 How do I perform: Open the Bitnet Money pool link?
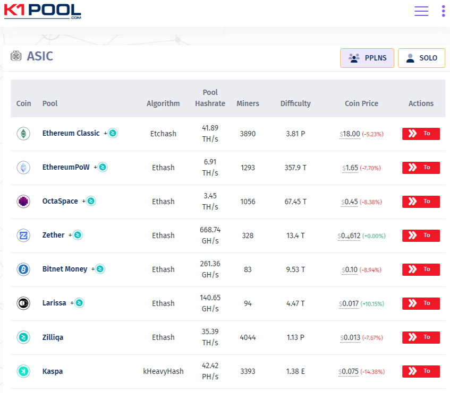65,269
